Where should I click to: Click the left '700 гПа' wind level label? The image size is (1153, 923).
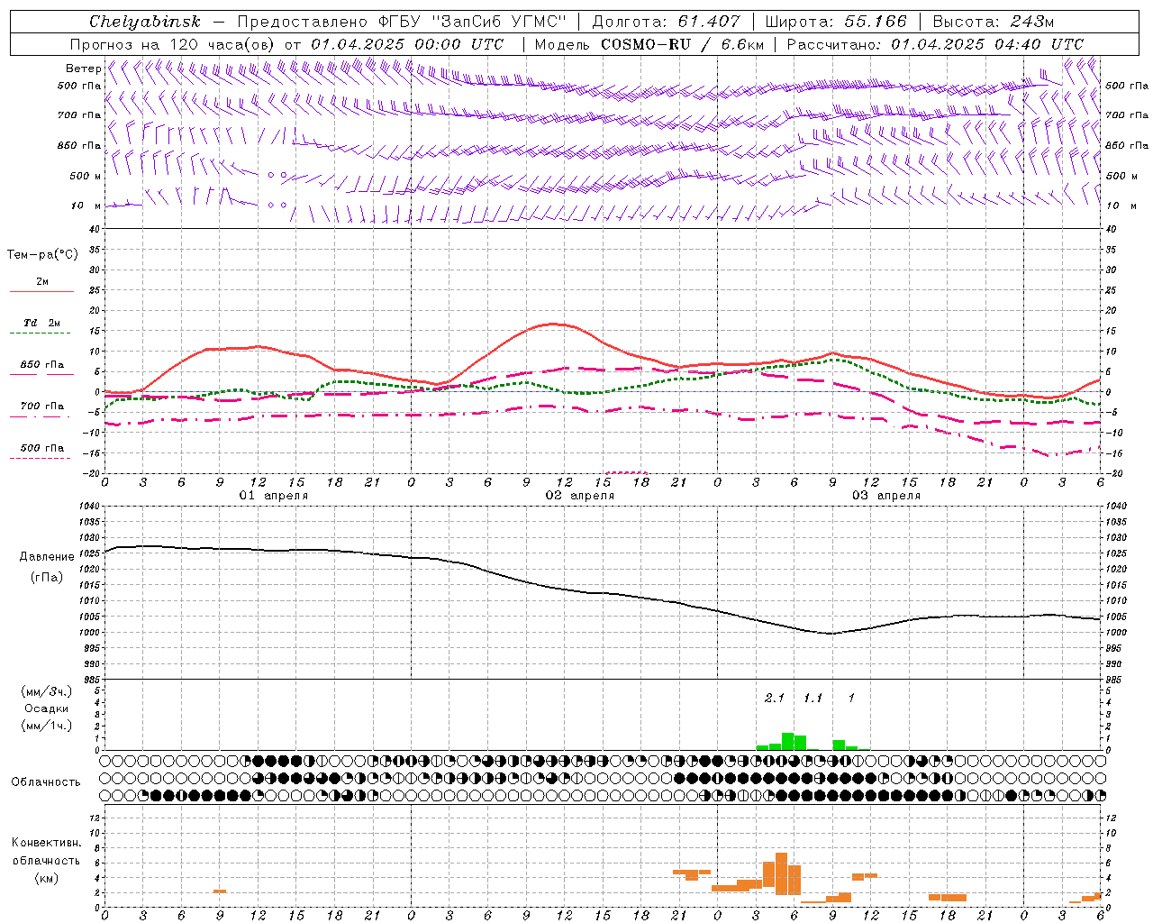click(78, 115)
